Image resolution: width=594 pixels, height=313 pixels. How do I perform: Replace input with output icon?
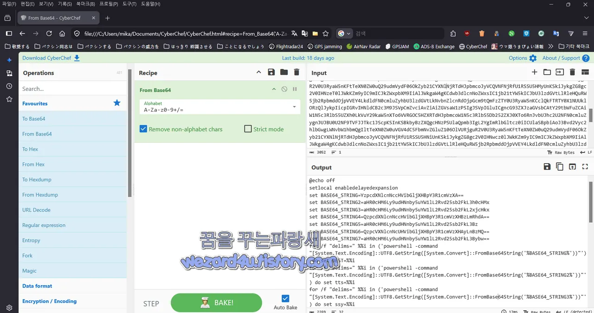pyautogui.click(x=572, y=167)
